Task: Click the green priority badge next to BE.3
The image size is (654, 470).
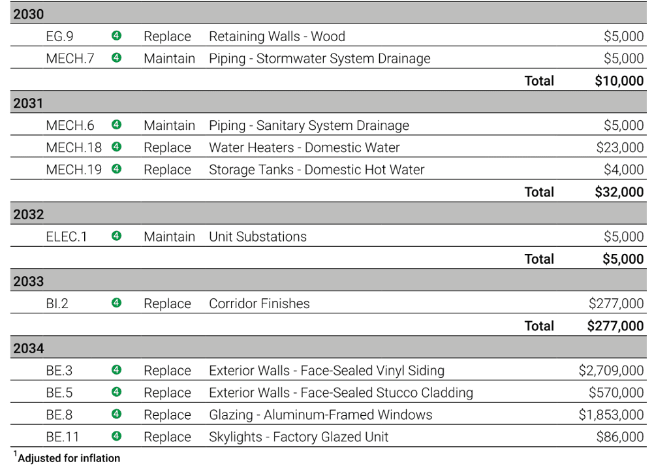Action: click(x=116, y=370)
